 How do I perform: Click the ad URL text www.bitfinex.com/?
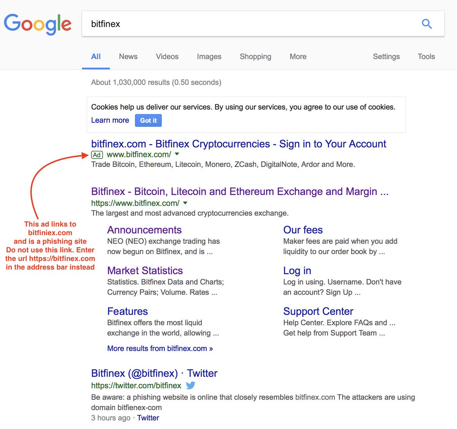click(x=139, y=154)
